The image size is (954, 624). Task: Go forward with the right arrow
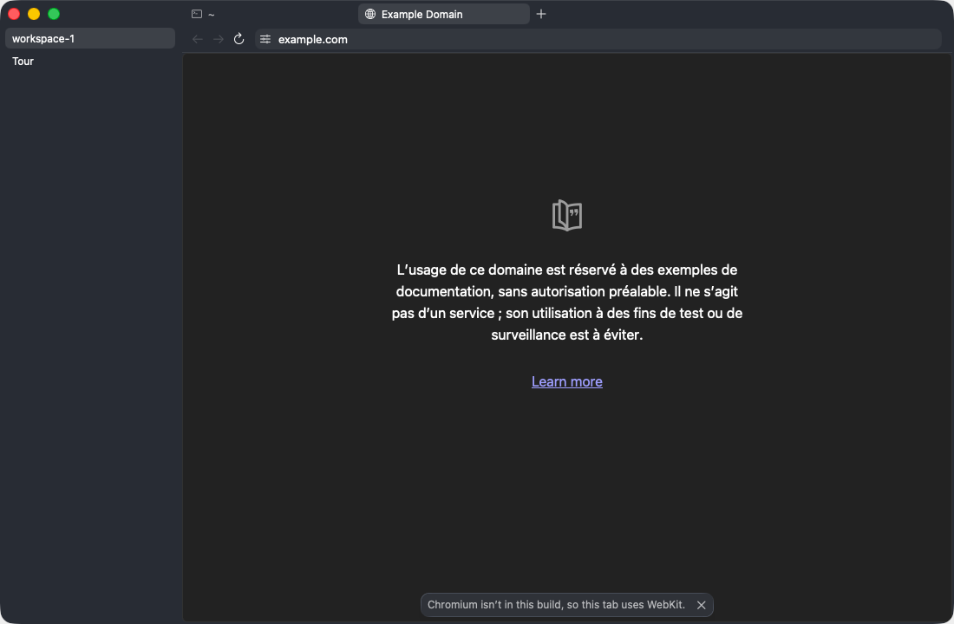219,39
